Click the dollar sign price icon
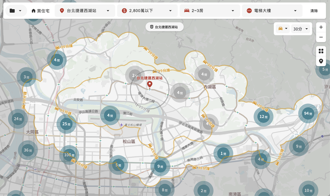This screenshot has width=330, height=196. point(124,11)
